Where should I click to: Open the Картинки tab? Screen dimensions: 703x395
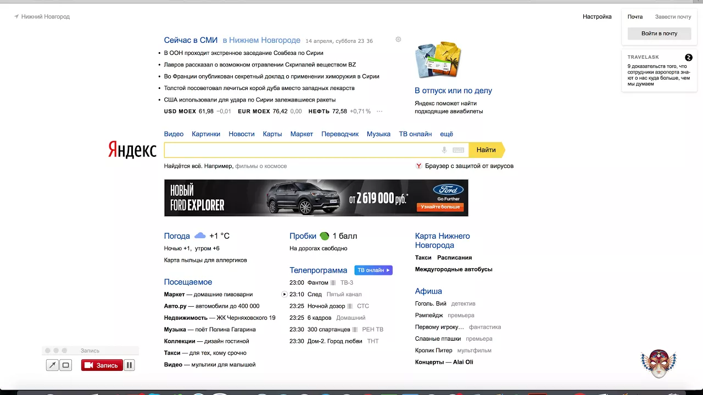click(x=206, y=134)
